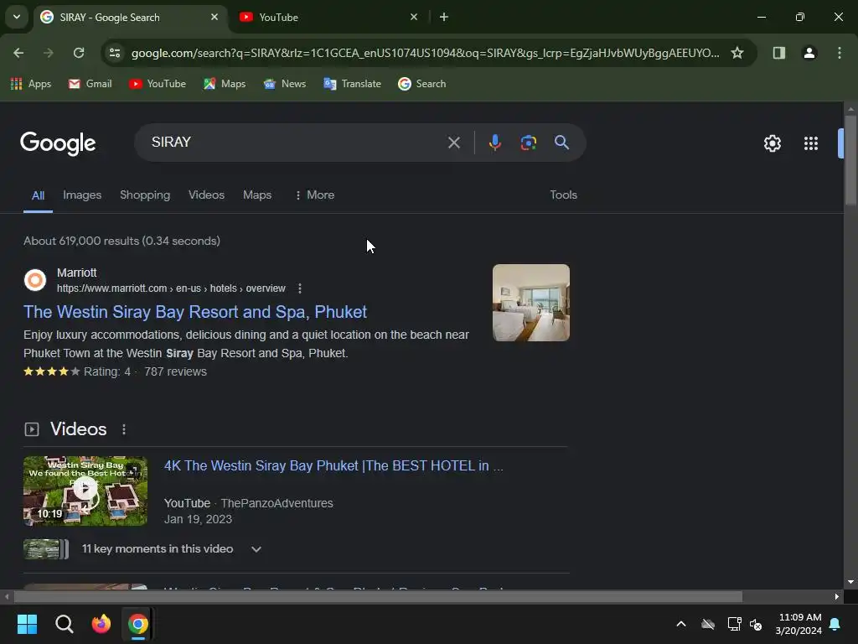Open News bookmark
The height and width of the screenshot is (644, 858).
pyautogui.click(x=285, y=84)
